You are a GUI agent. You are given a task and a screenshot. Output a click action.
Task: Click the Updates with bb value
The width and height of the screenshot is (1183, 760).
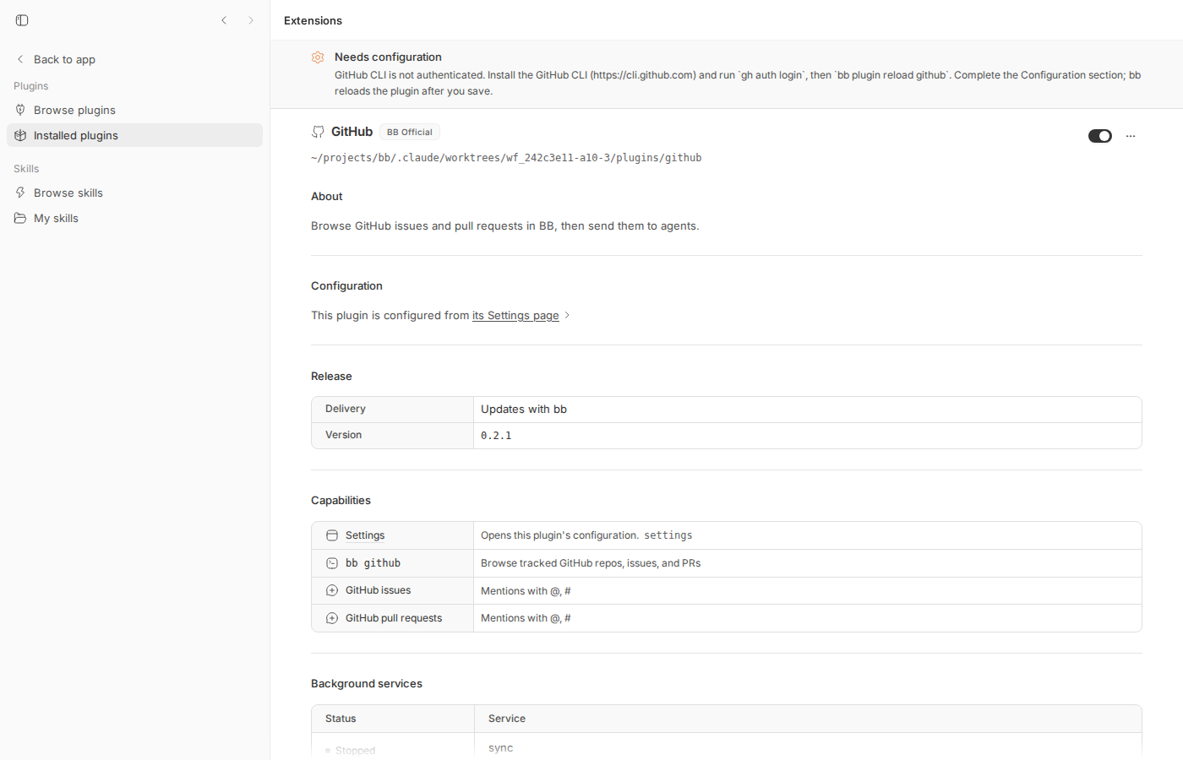[524, 409]
